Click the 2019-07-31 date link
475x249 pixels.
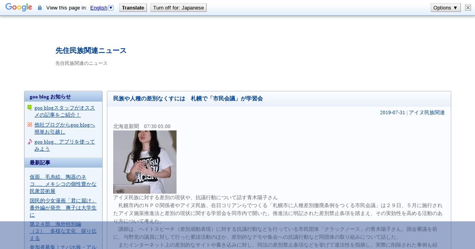click(x=393, y=112)
